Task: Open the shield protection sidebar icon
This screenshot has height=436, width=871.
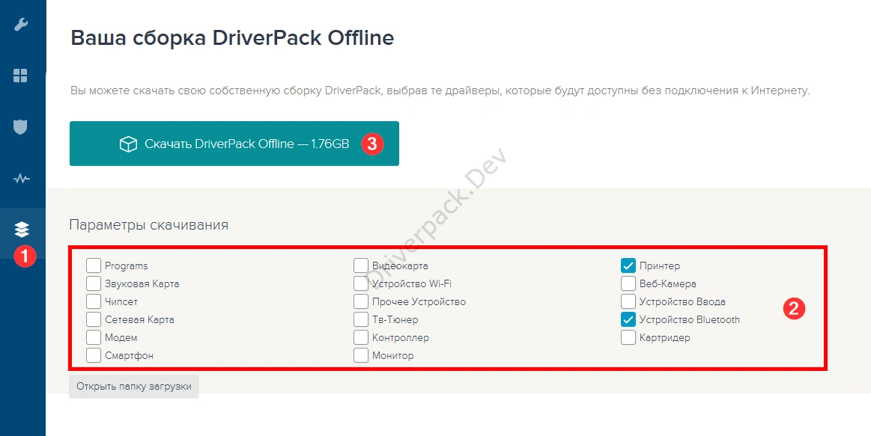Action: 20,127
